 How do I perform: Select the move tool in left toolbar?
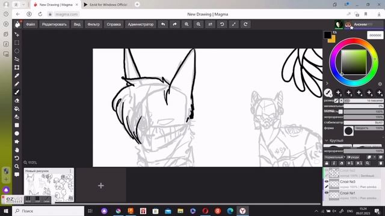point(17,35)
